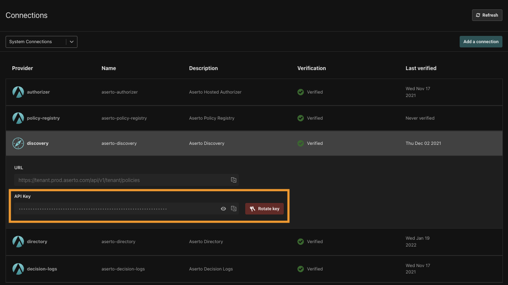Screen dimensions: 508x285
Task: Click the green Verified check for discovery
Action: pos(301,143)
